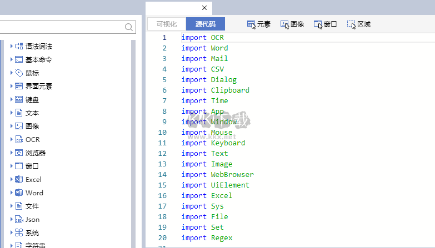Click the 窗口 window icon in tree
The height and width of the screenshot is (248, 435).
tap(19, 166)
